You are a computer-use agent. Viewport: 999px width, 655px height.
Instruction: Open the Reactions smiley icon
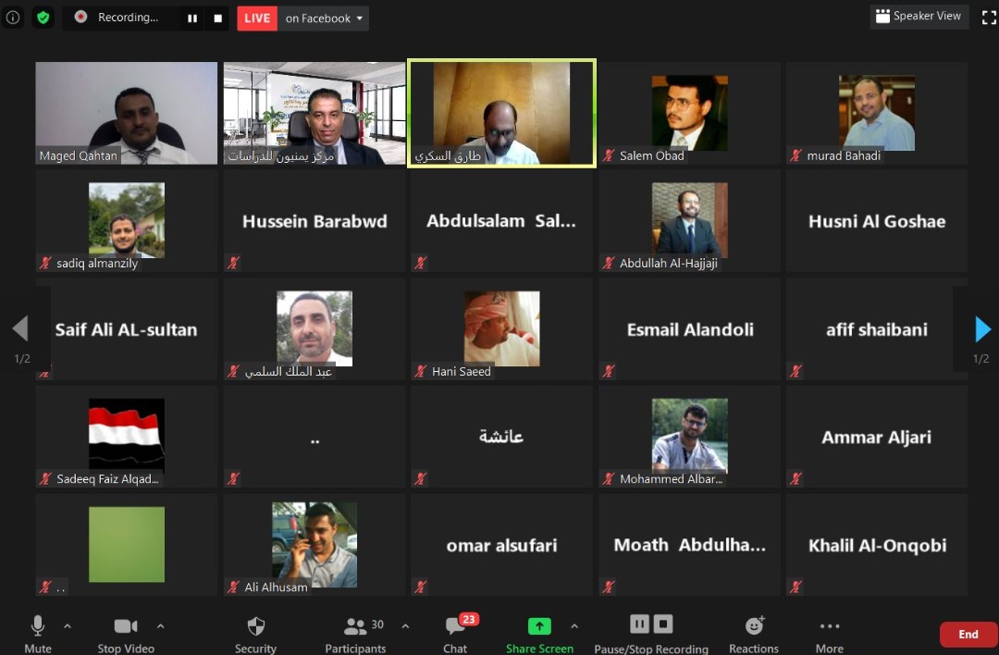coord(755,625)
